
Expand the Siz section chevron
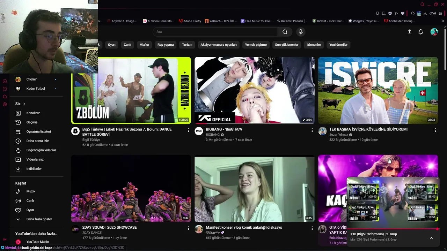[x=24, y=104]
